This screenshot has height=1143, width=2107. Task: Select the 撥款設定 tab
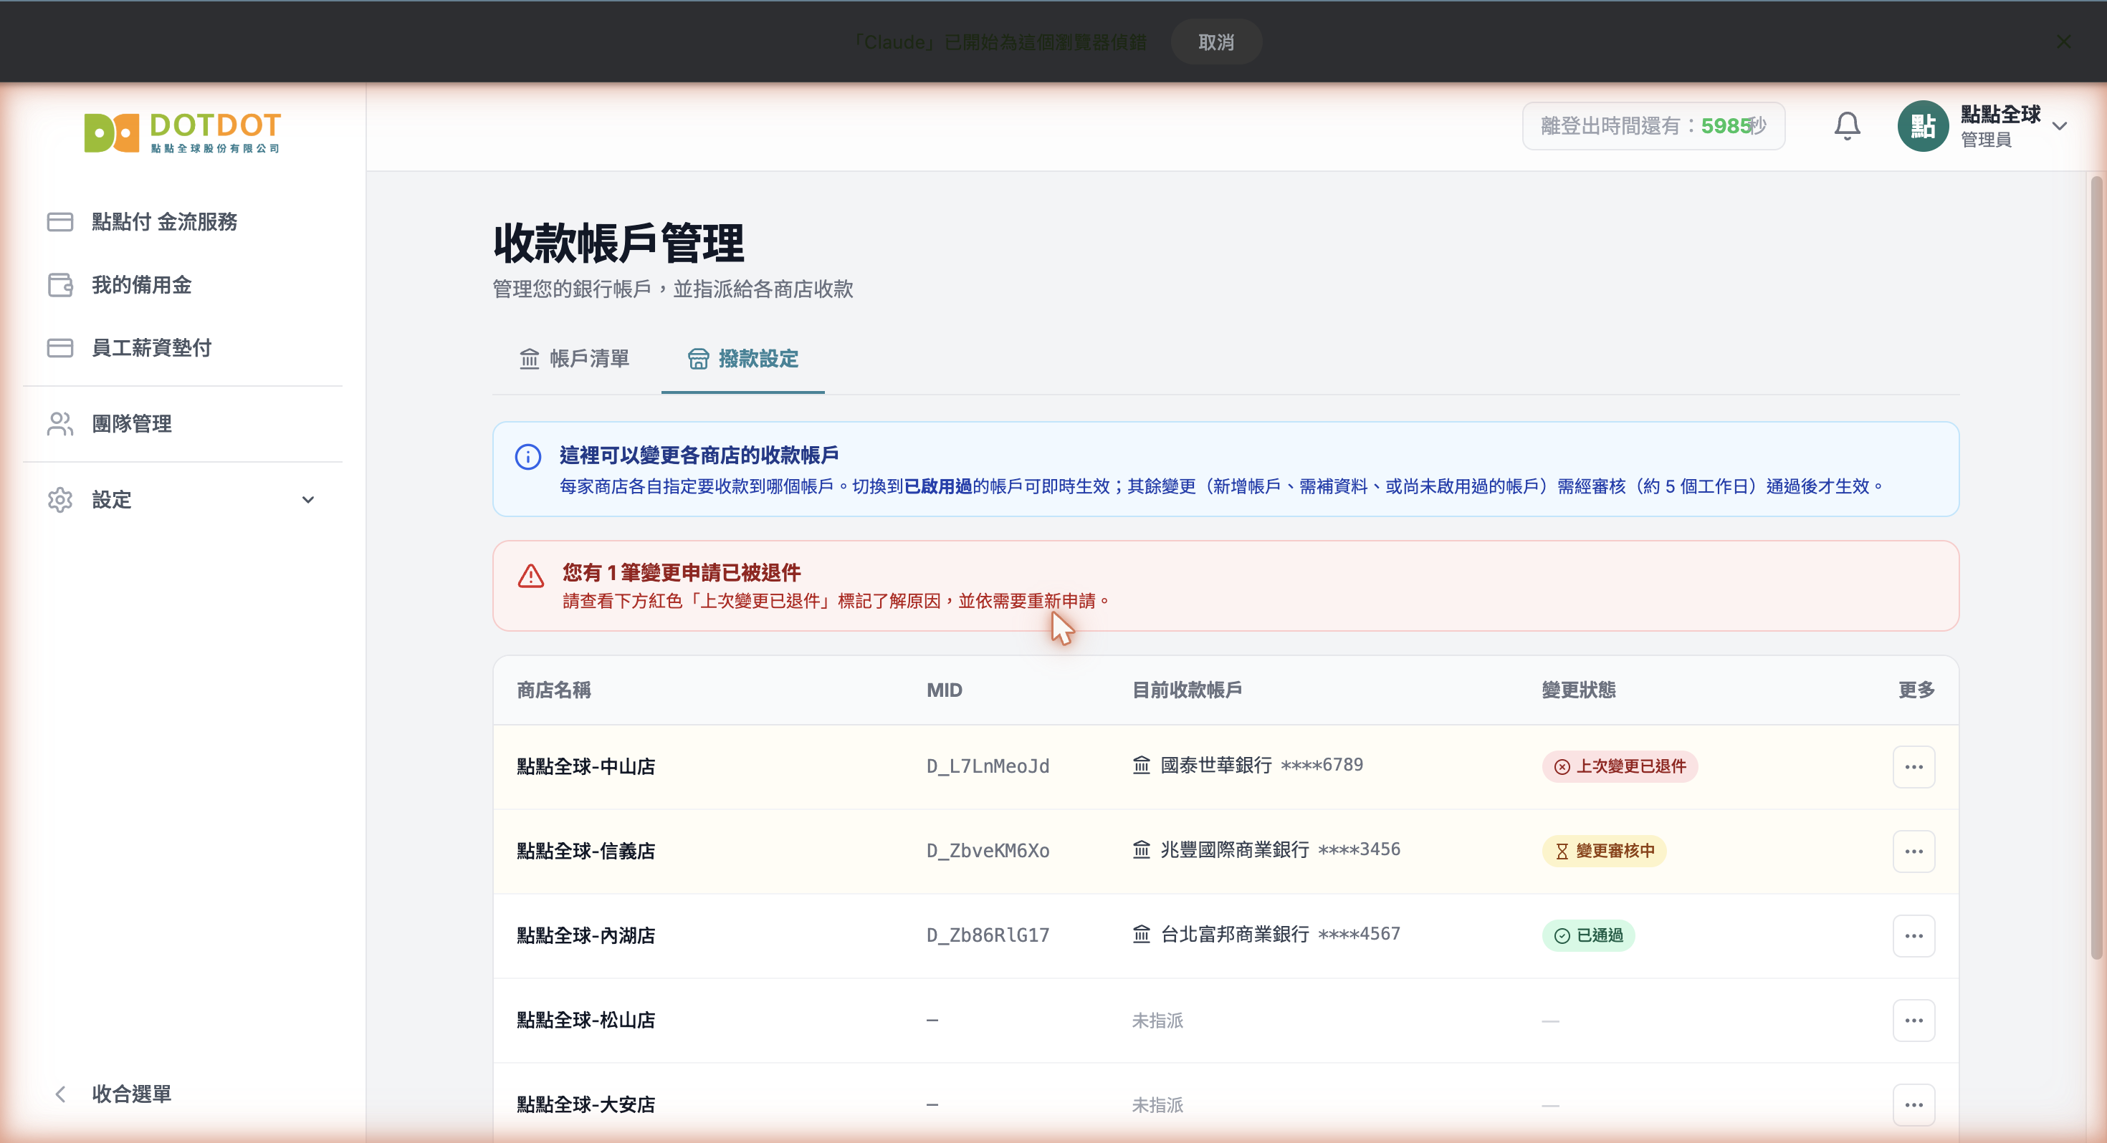[x=742, y=359]
